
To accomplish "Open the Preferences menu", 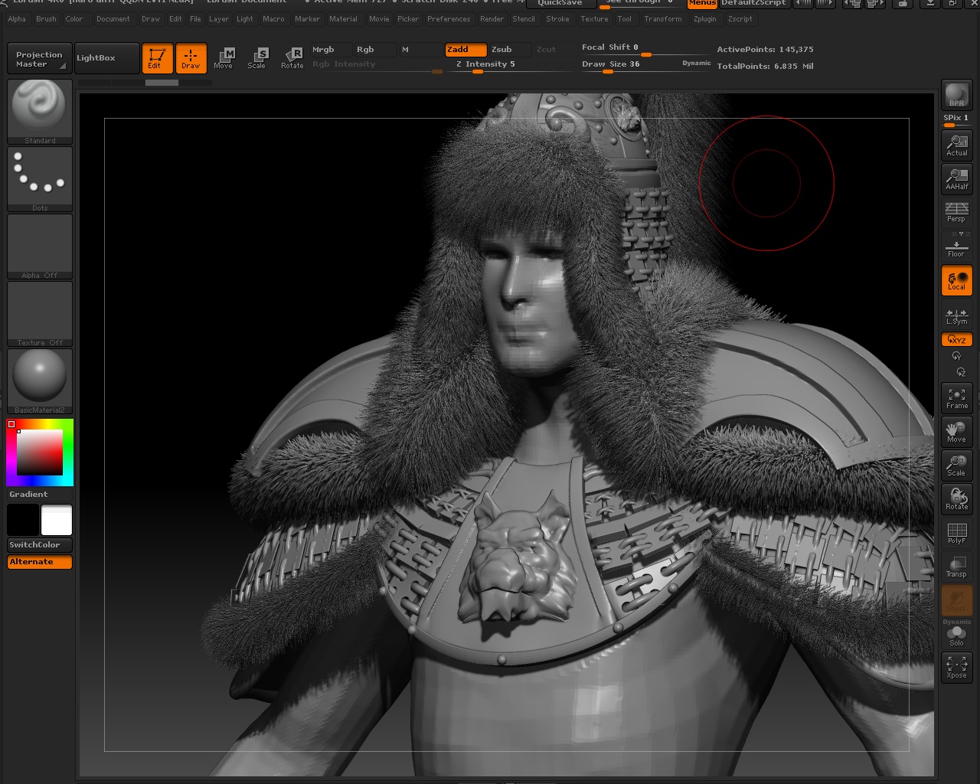I will point(449,19).
